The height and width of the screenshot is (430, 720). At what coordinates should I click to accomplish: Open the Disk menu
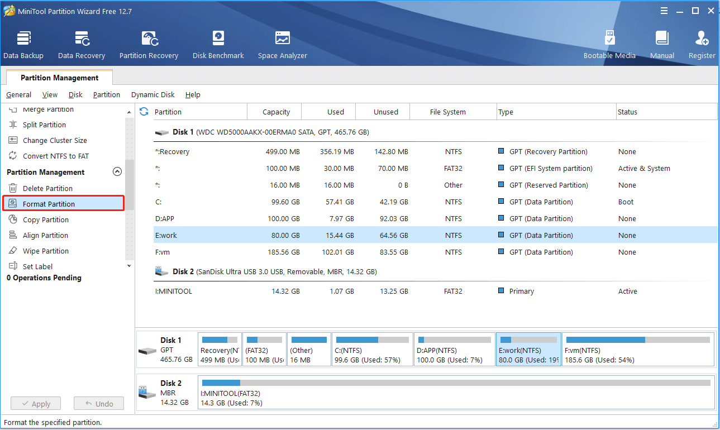click(75, 94)
